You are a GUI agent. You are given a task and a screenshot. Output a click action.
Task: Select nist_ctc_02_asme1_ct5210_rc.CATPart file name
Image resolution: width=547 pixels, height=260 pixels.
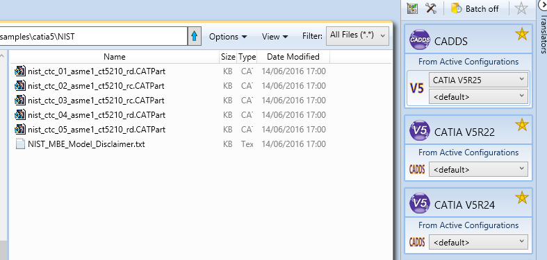[x=96, y=86]
